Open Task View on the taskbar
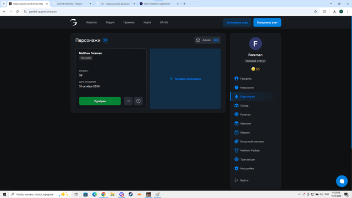Screen dimensions: 352x198 [76, 194]
